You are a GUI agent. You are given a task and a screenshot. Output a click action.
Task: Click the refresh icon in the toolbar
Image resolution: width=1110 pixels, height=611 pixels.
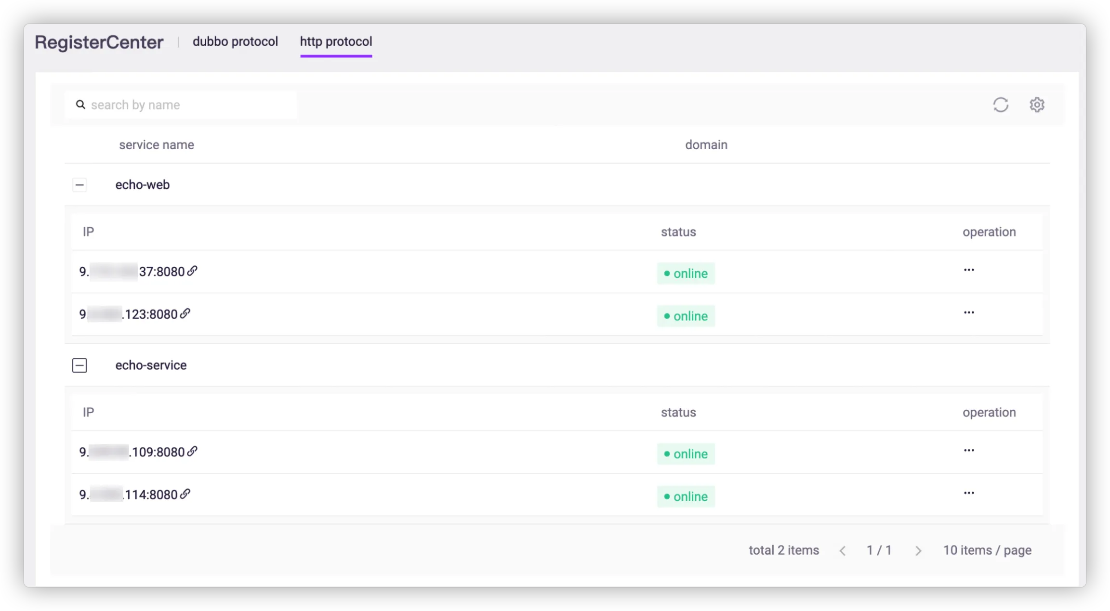point(1001,104)
